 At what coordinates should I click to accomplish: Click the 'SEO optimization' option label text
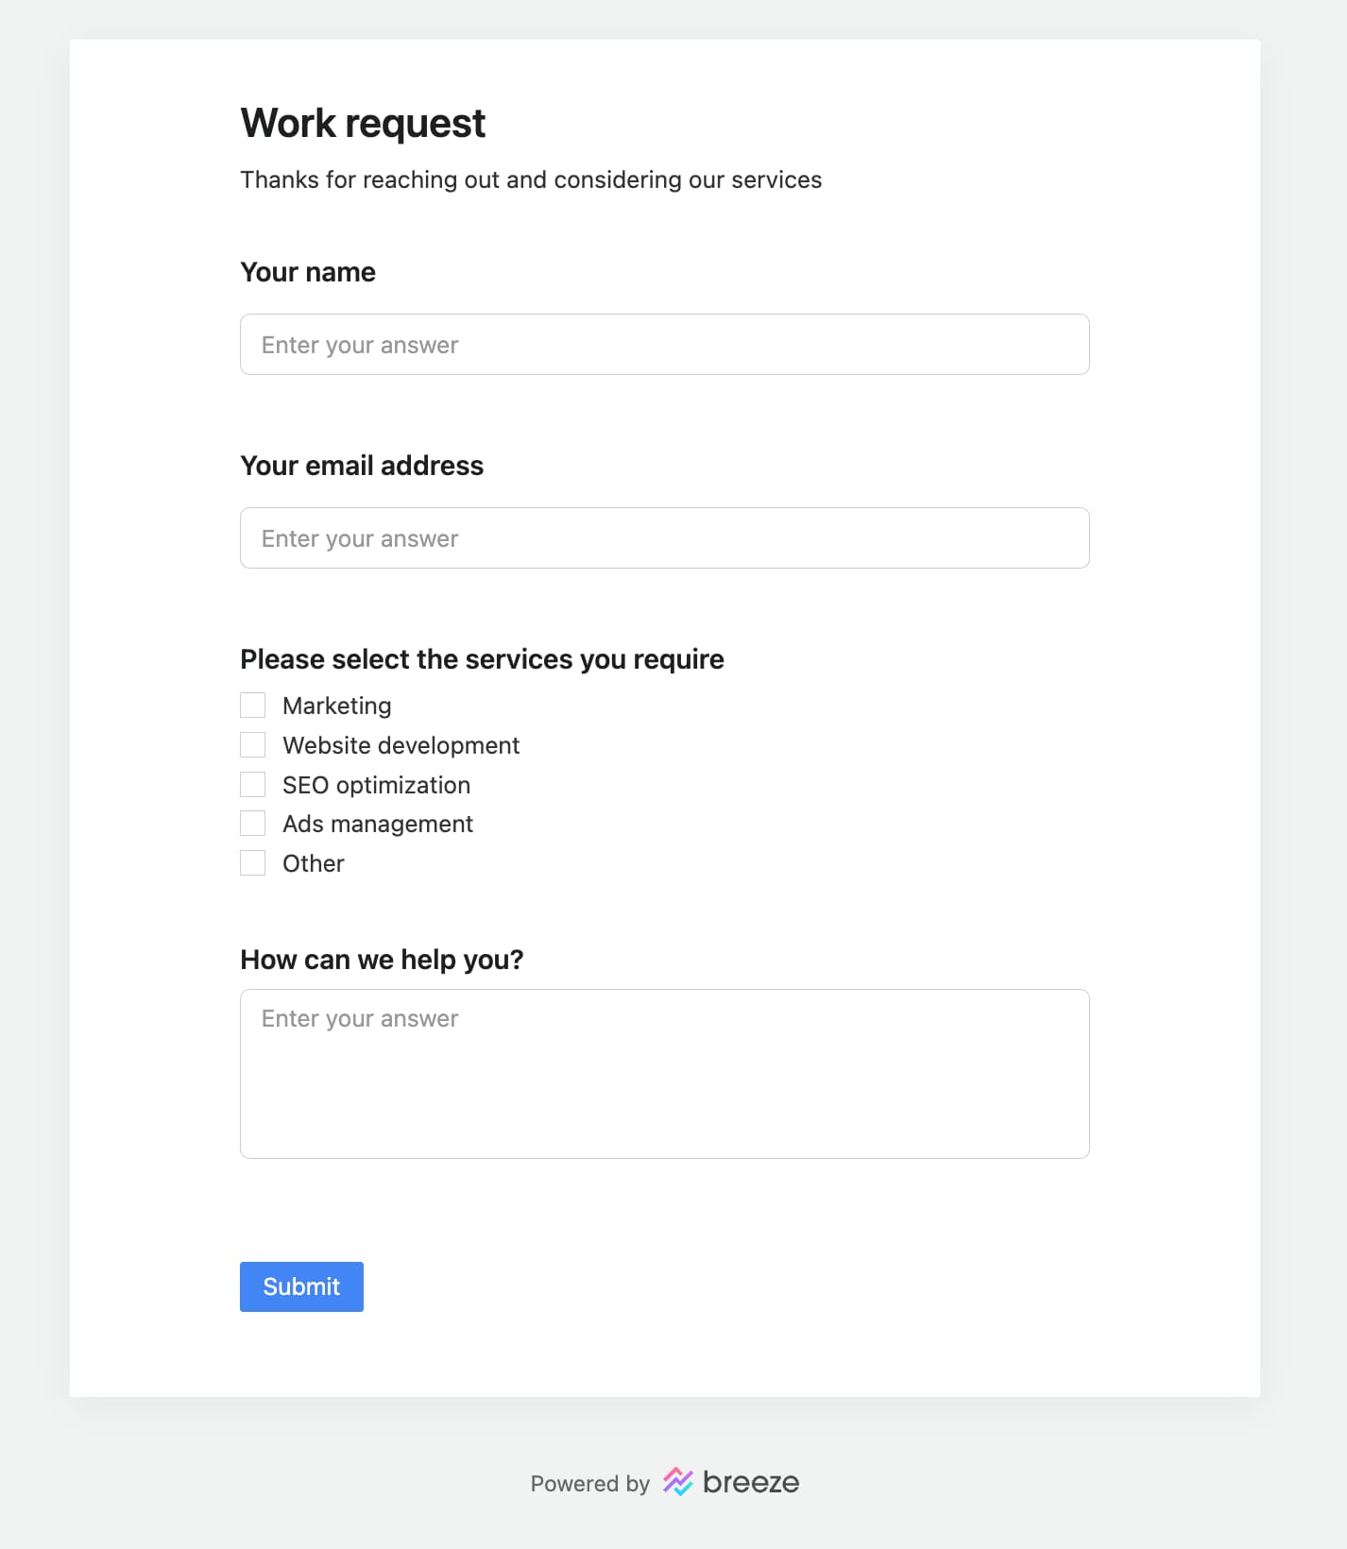[x=377, y=785]
